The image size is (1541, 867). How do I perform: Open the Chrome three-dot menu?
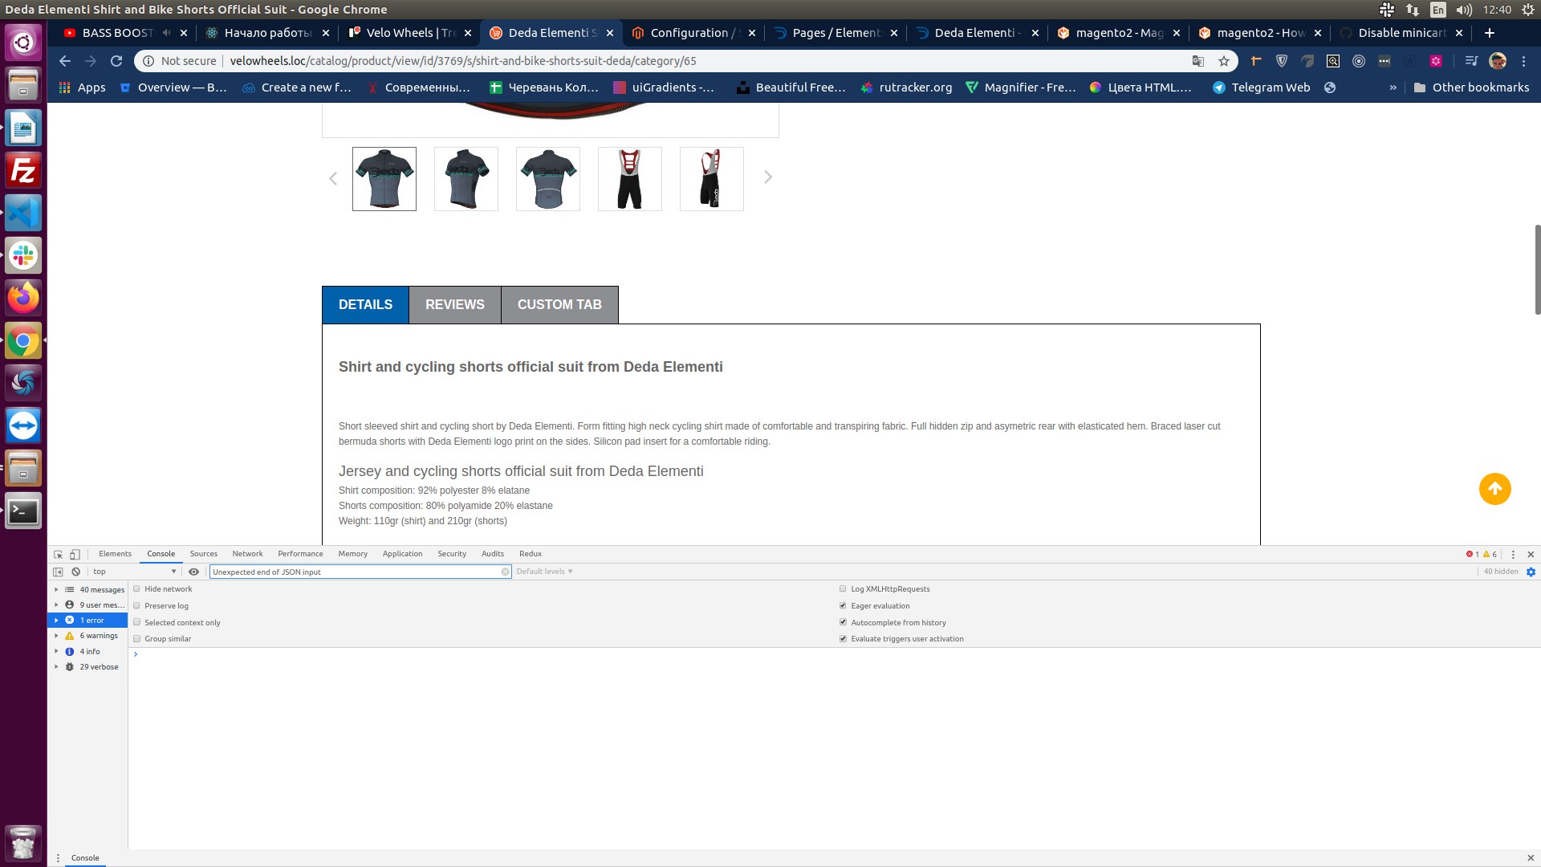[x=1523, y=61]
